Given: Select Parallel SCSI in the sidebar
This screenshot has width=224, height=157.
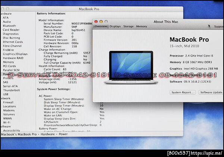Looking at the screenshot, I should 11,70.
